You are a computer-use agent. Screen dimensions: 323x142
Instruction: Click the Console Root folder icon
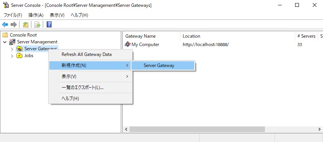(5, 35)
